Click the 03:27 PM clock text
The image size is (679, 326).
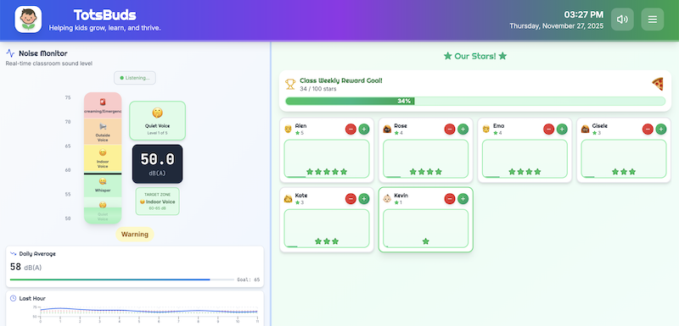point(584,14)
